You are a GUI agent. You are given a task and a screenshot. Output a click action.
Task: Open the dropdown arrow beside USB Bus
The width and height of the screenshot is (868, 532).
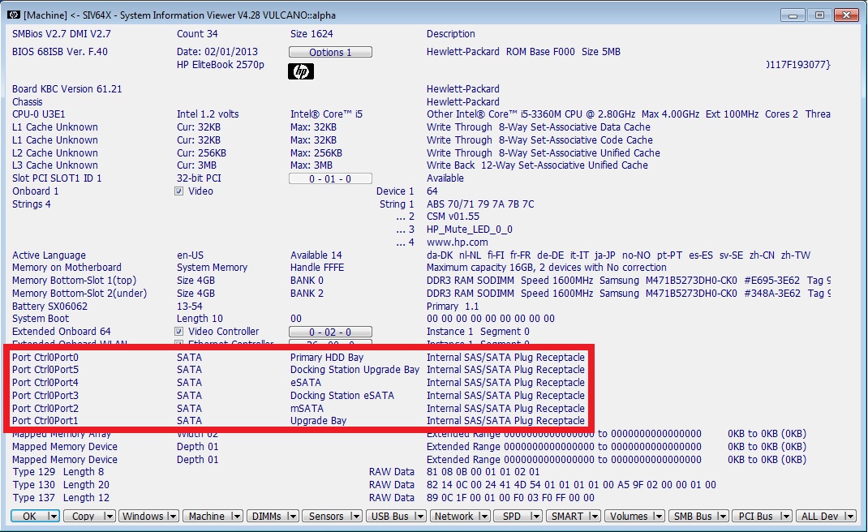coord(420,516)
